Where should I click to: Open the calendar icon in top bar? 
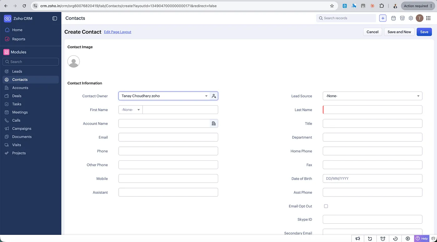pos(393,18)
